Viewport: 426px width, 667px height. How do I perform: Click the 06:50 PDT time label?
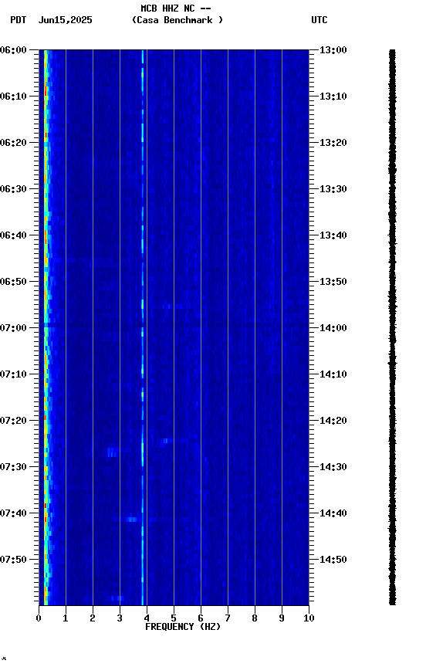(13, 282)
